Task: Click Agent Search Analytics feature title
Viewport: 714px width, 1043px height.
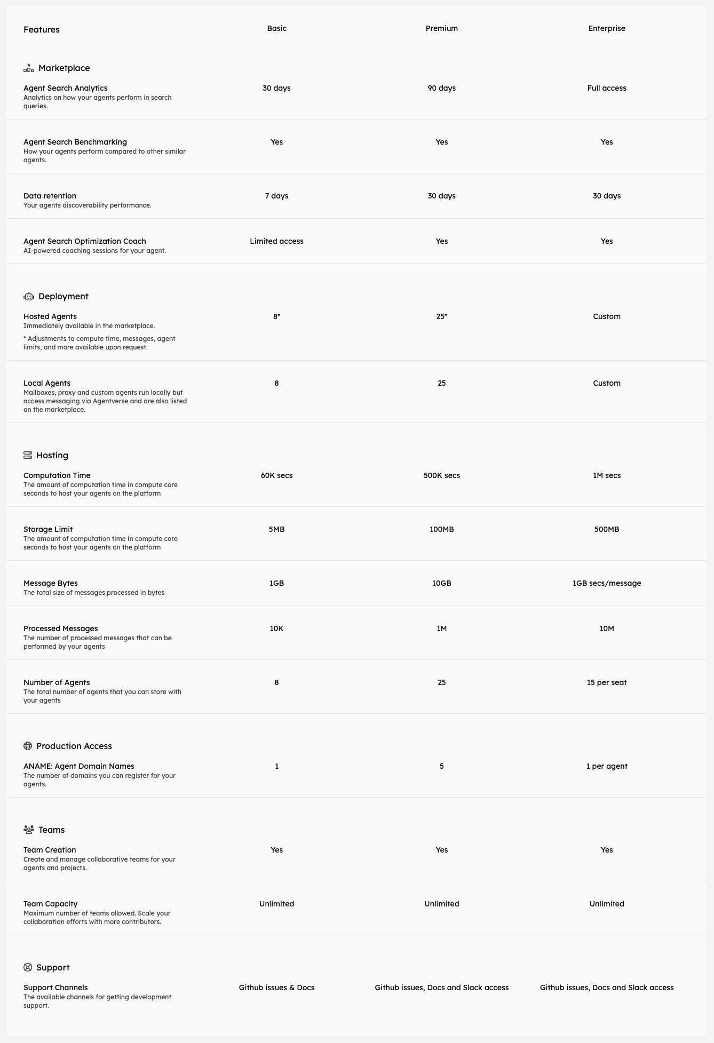Action: pyautogui.click(x=65, y=88)
